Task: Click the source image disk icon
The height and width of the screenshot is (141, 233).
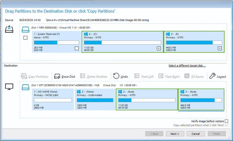Action: 9,29
